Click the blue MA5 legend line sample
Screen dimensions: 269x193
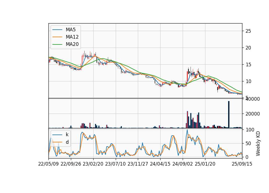pyautogui.click(x=57, y=30)
